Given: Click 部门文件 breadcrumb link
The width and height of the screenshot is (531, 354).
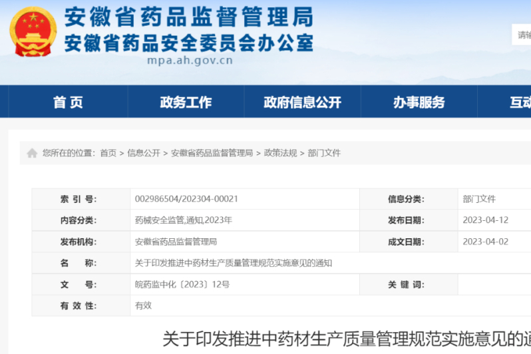Looking at the screenshot, I should (x=324, y=153).
